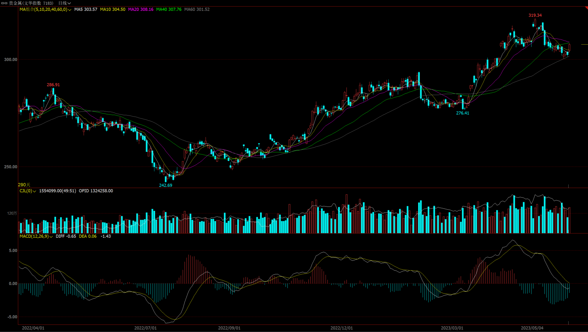588x332 pixels.
Task: Click the 120万 volume axis label
Action: (x=12, y=213)
